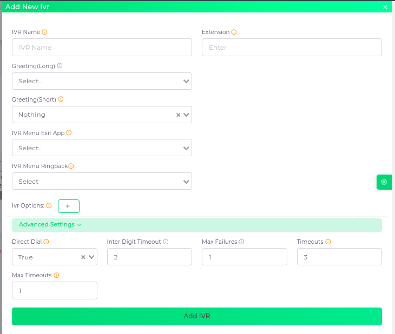Viewport: 395px width, 334px height.
Task: Click the info icon beside IVR Name
Action: 44,32
